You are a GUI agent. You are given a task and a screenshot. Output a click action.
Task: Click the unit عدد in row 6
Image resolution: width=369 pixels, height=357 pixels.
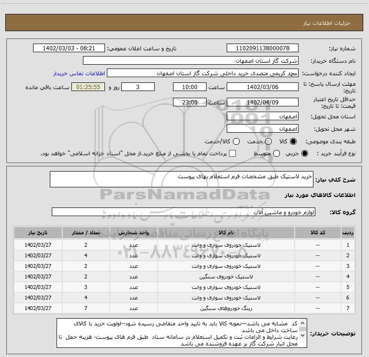pos(133,298)
